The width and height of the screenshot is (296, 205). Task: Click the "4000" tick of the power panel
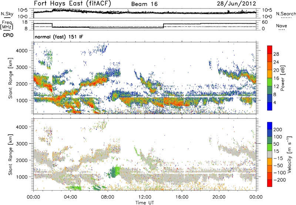22,51
